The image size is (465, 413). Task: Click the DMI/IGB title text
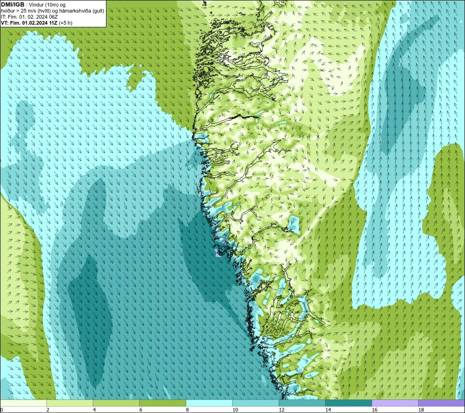point(13,5)
